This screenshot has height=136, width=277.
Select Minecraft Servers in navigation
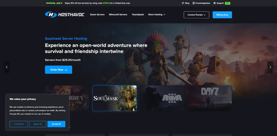pyautogui.click(x=118, y=15)
